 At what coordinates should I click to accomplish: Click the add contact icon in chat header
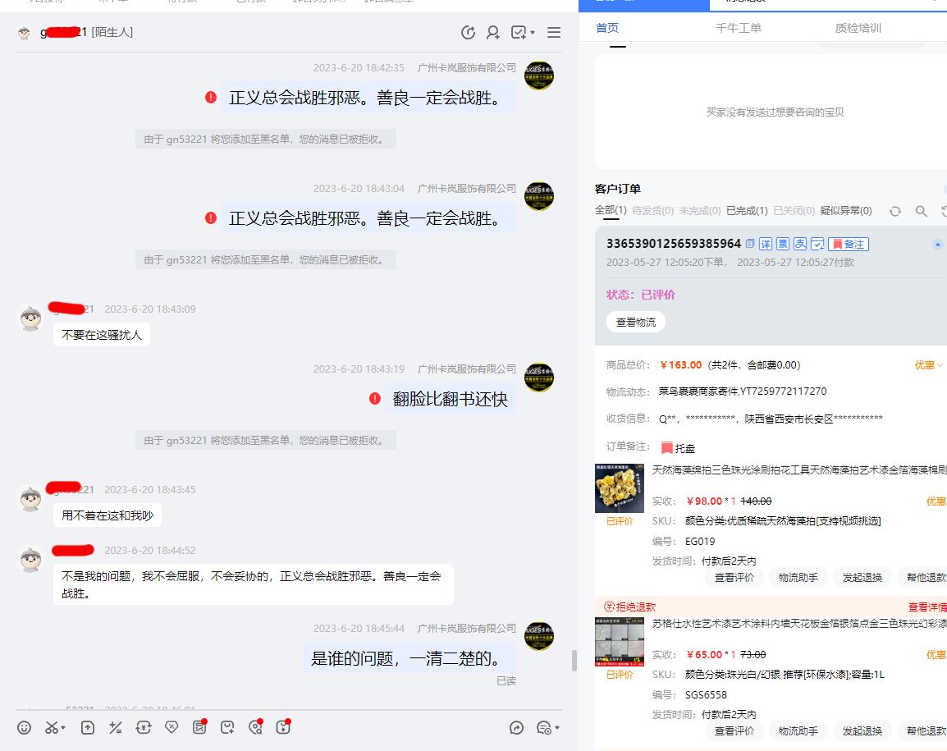tap(492, 32)
